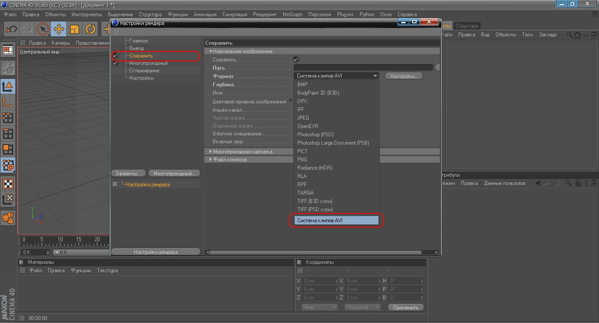This screenshot has width=599, height=323.
Task: Select Вывод in render settings list
Action: coord(136,48)
